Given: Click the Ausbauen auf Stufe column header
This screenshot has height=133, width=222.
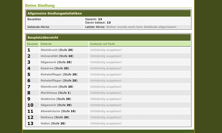Looking at the screenshot, I should [x=102, y=44].
